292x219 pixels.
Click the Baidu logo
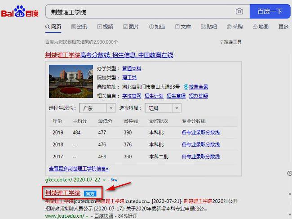(x=20, y=12)
